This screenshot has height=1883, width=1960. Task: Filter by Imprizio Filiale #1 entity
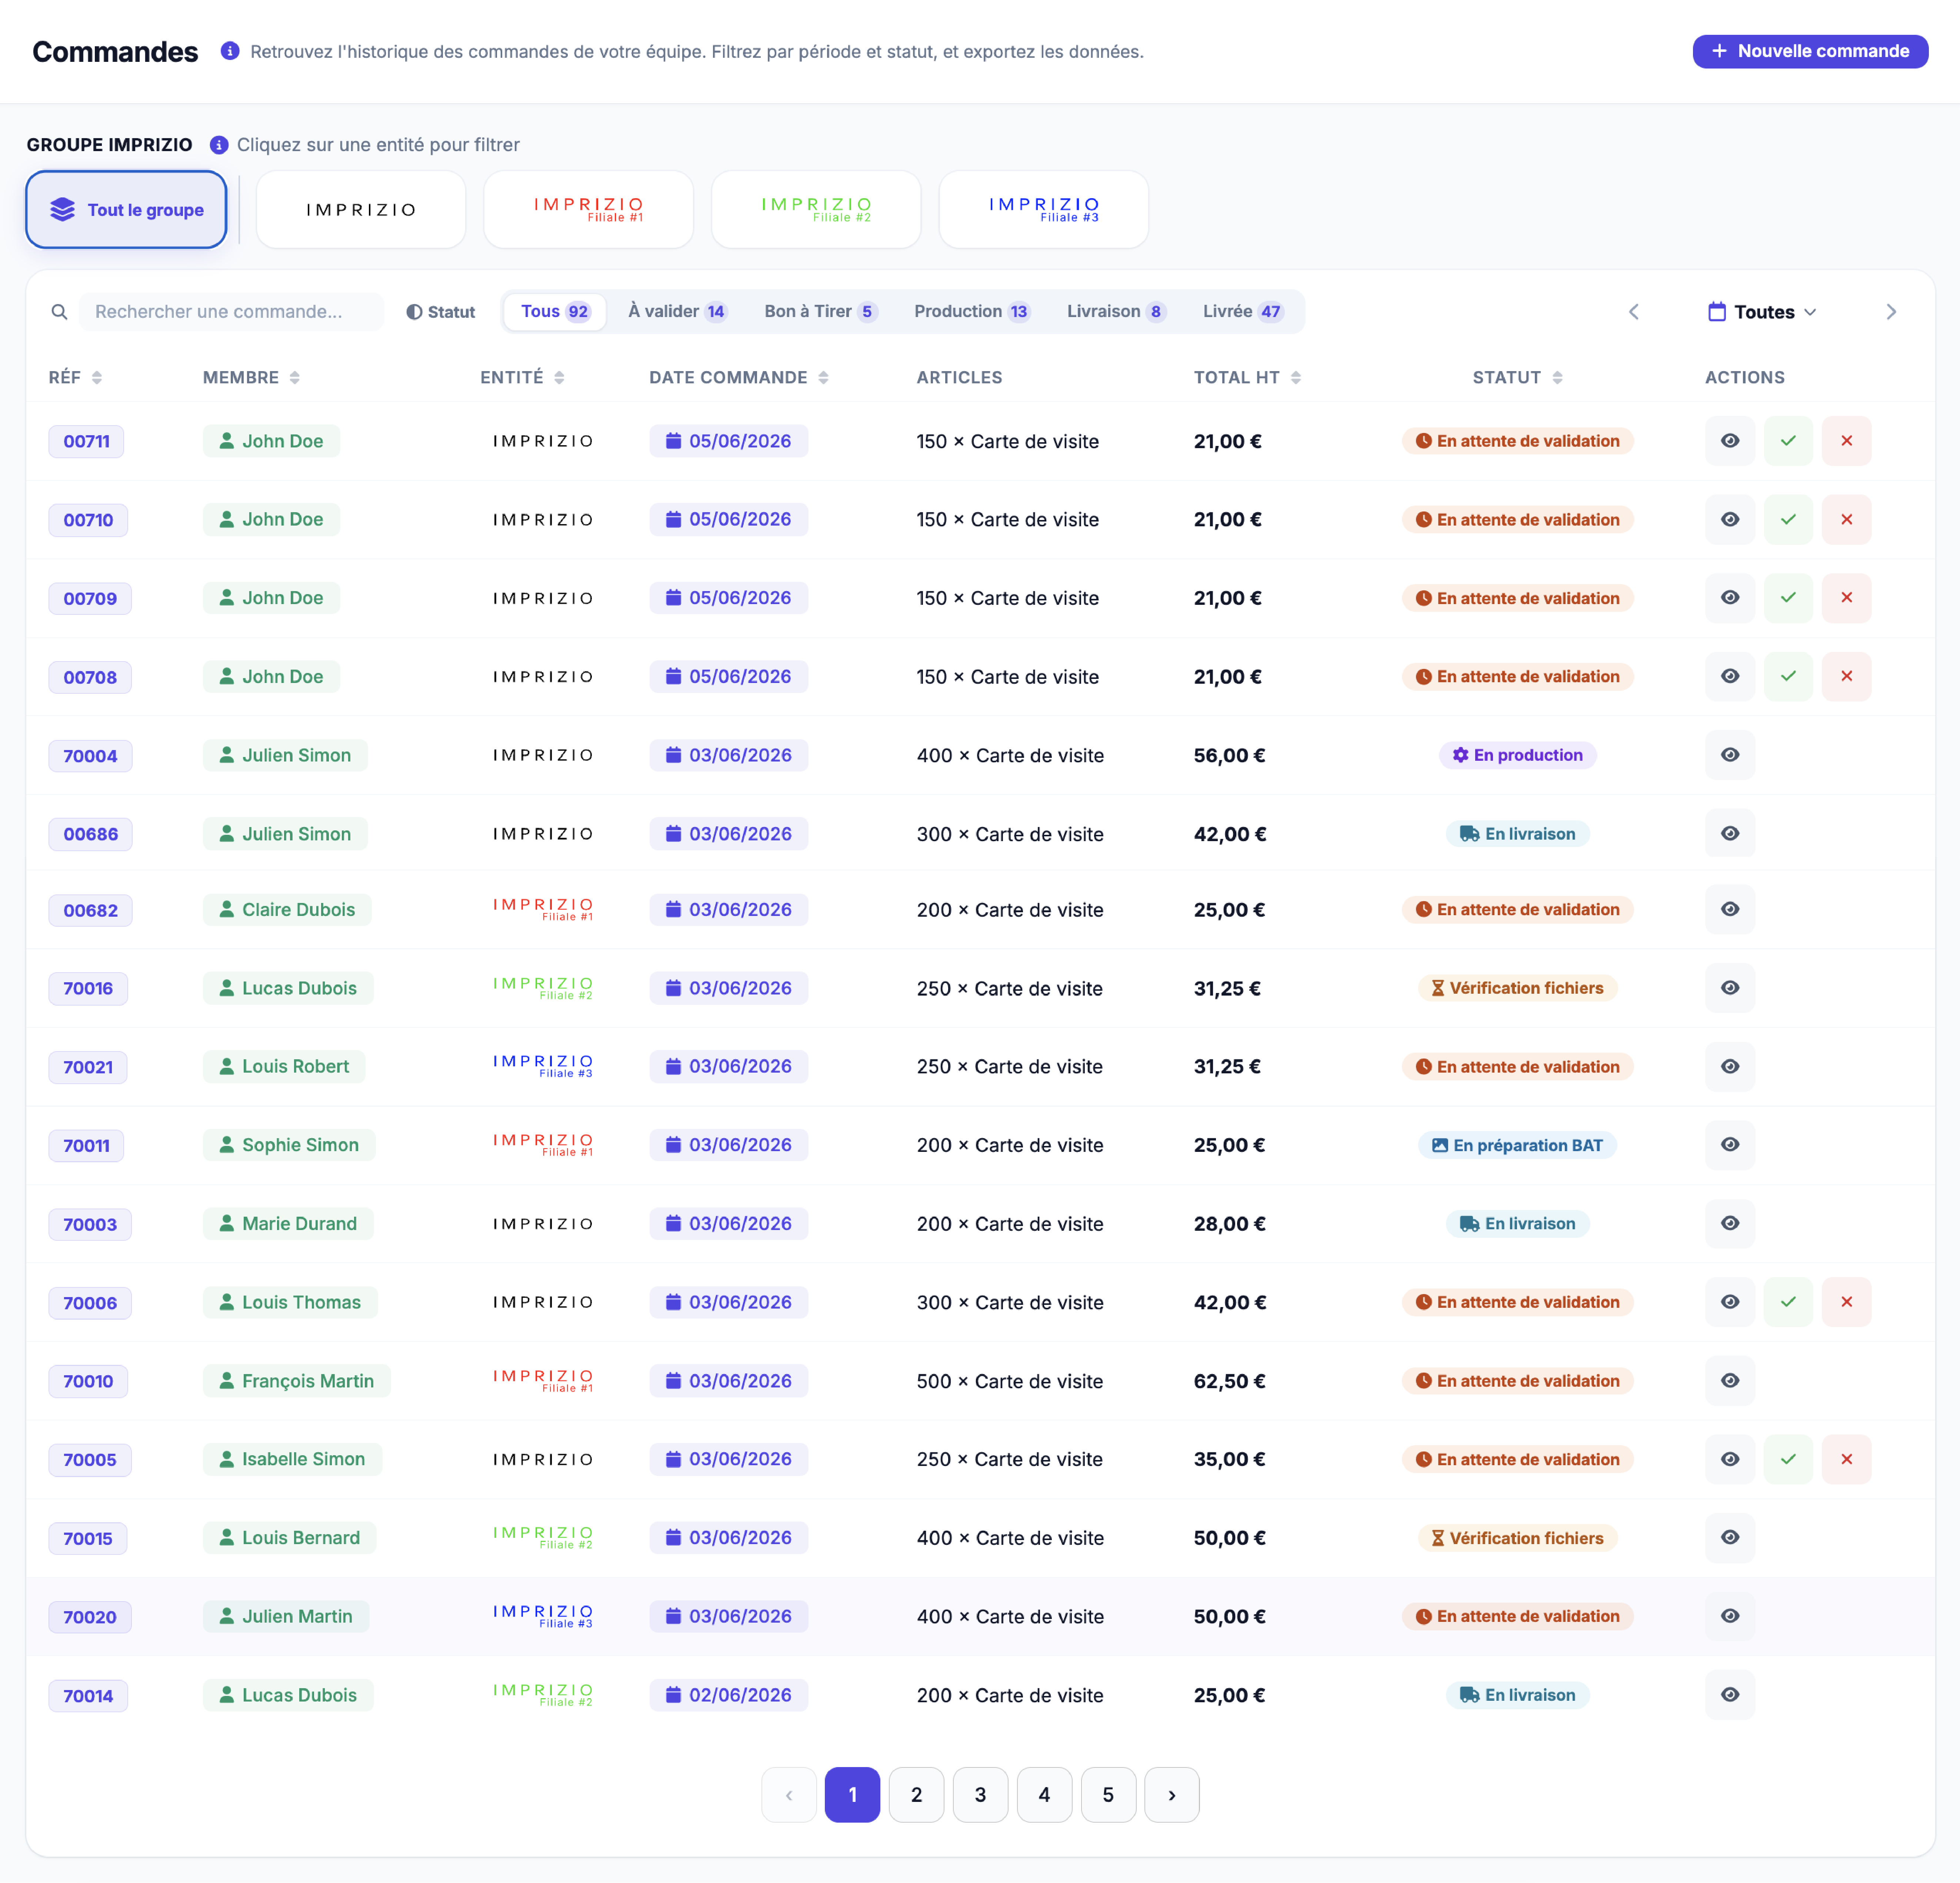click(x=588, y=209)
